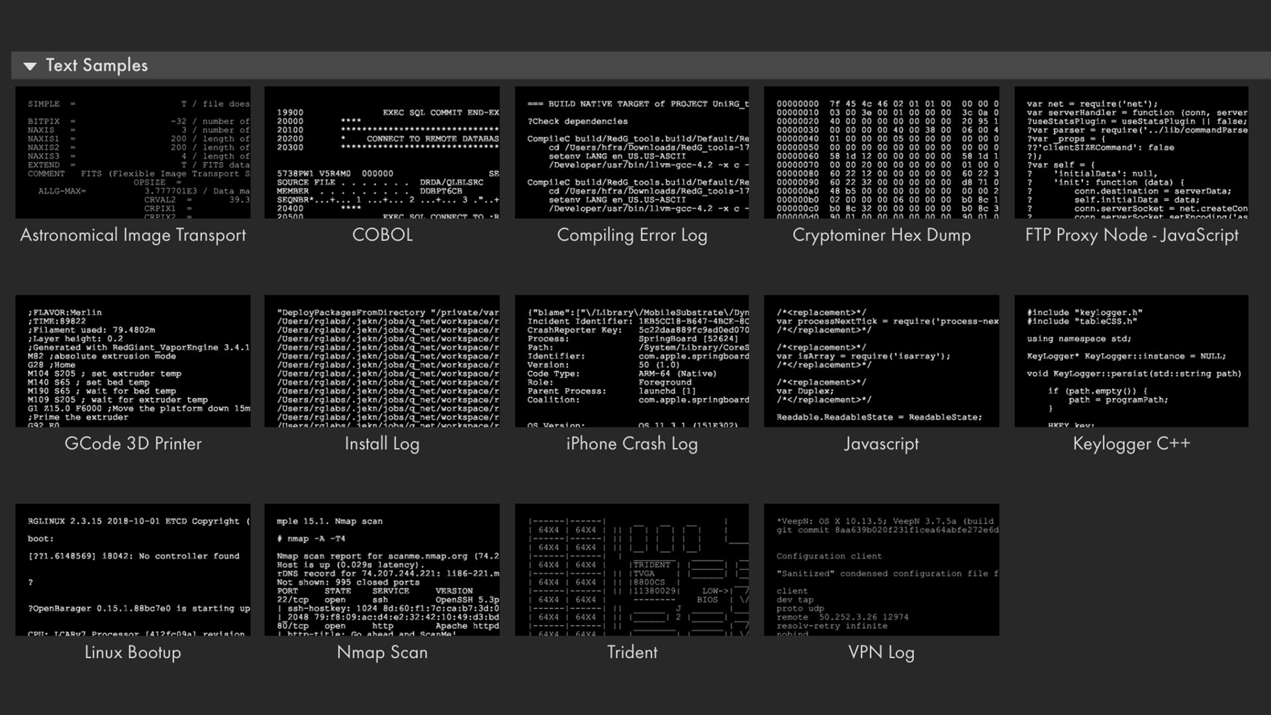The height and width of the screenshot is (715, 1271).
Task: Pick the Nmap Scan preview image
Action: (x=382, y=569)
